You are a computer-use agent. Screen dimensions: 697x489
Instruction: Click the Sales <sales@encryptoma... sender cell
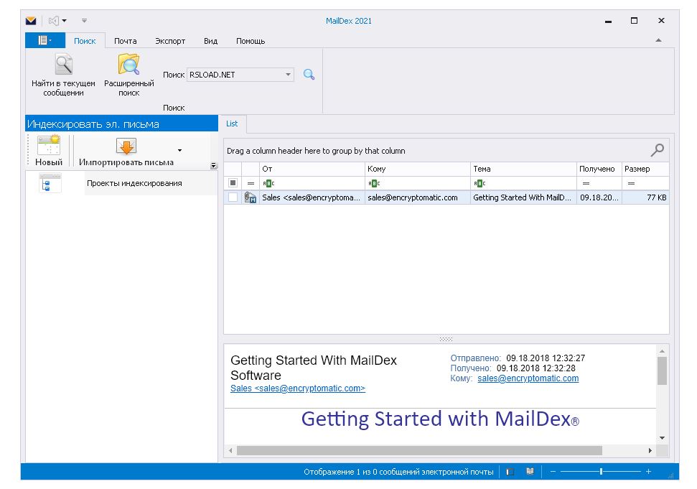[x=312, y=197]
